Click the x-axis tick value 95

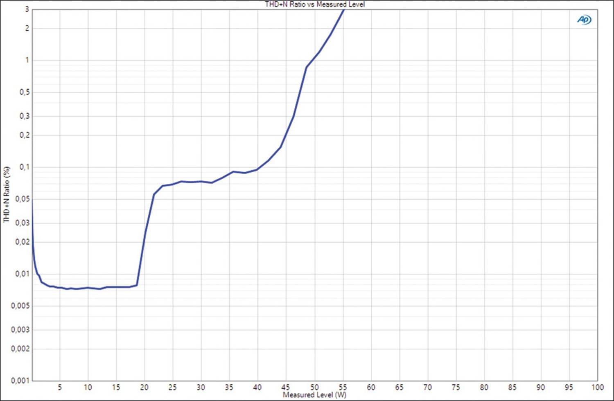click(x=569, y=387)
